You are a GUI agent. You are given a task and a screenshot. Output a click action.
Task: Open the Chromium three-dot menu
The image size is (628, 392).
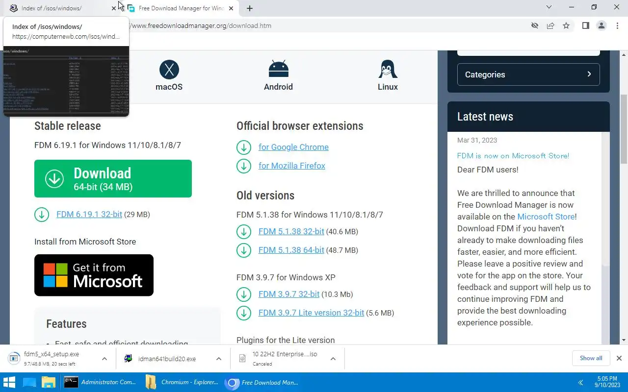coord(617,25)
